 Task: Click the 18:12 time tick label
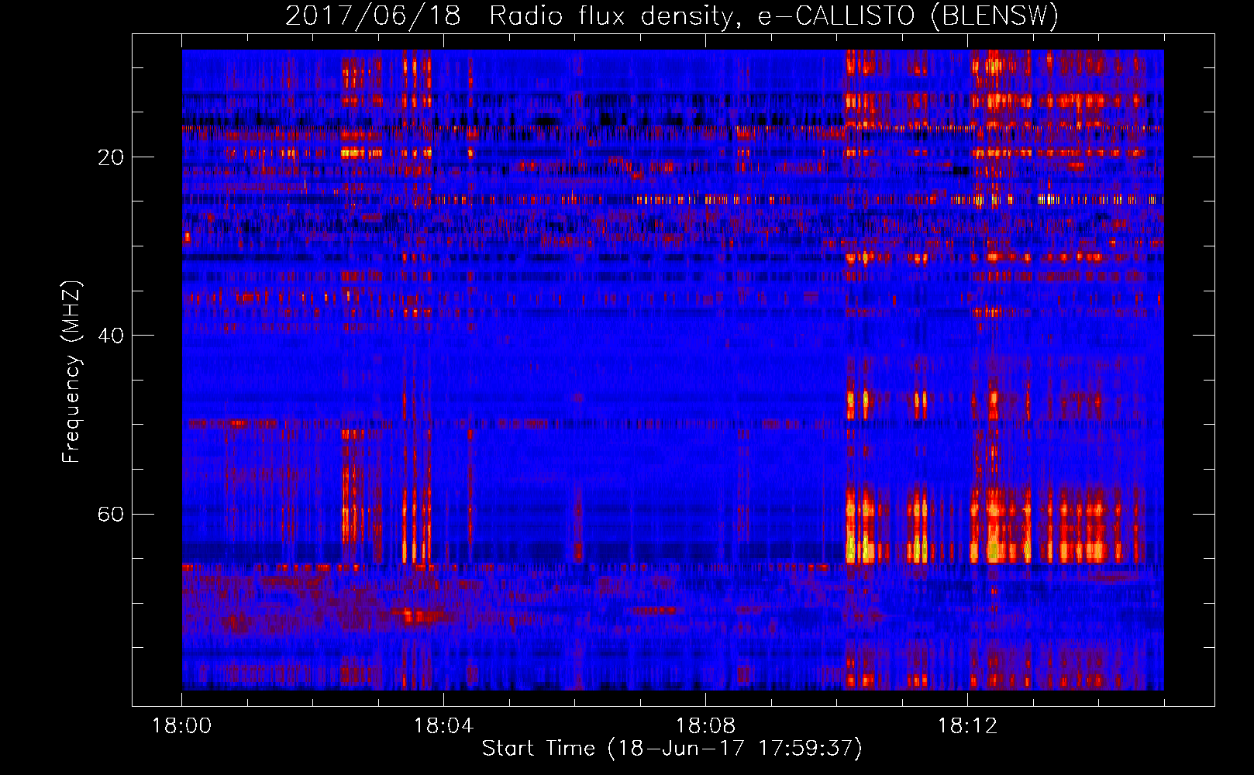(967, 726)
